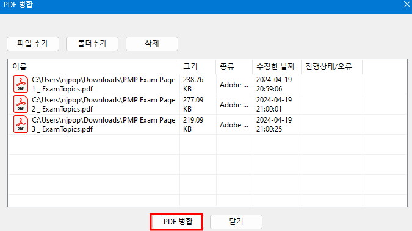Sort by the 수정한 날짜 column header
Screen dimensions: 412x231
[277, 66]
